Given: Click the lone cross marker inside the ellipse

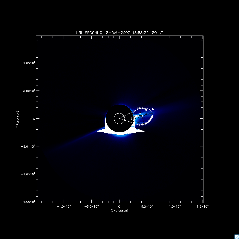Looking at the screenshot, I should tap(140, 114).
